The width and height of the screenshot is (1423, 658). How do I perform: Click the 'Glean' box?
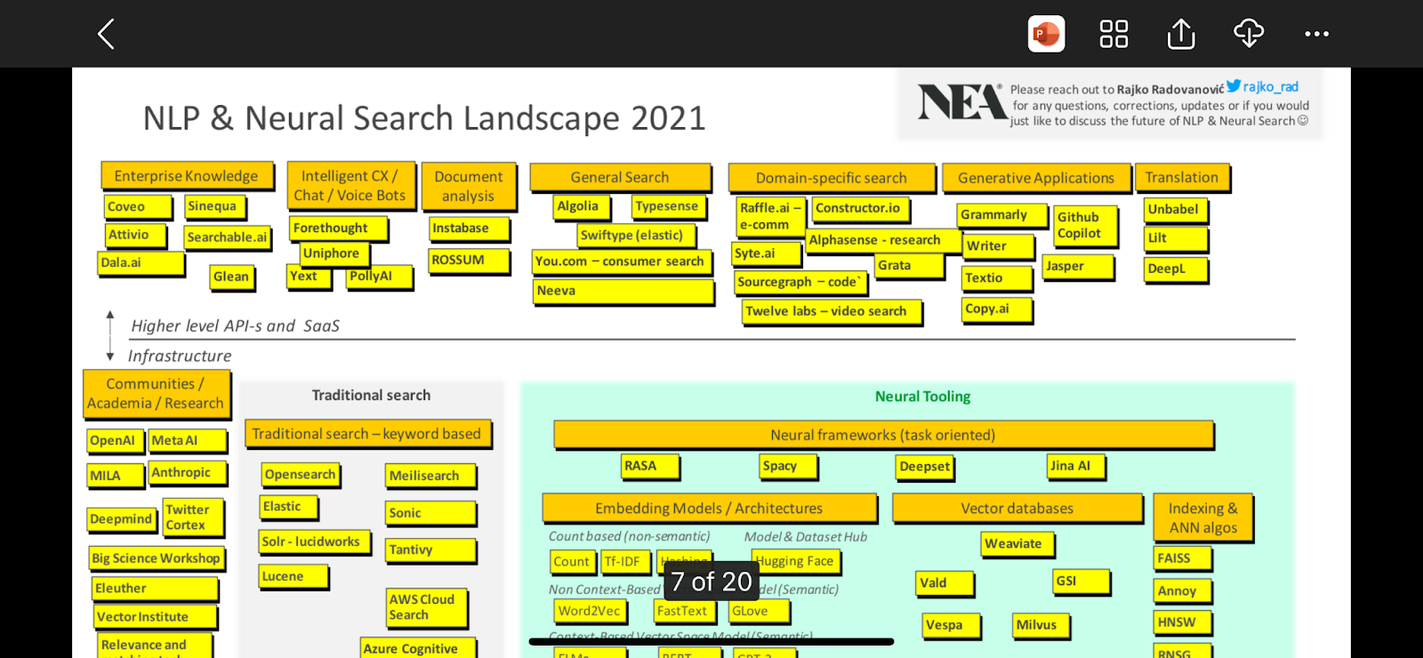(x=232, y=277)
